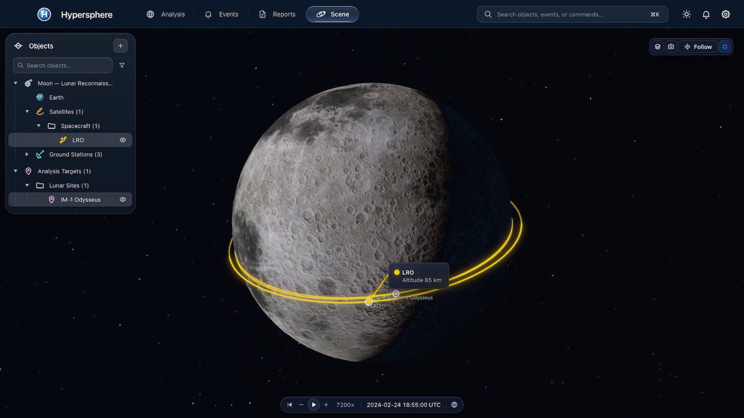Add new object with plus button
744x418 pixels.
pyautogui.click(x=120, y=46)
